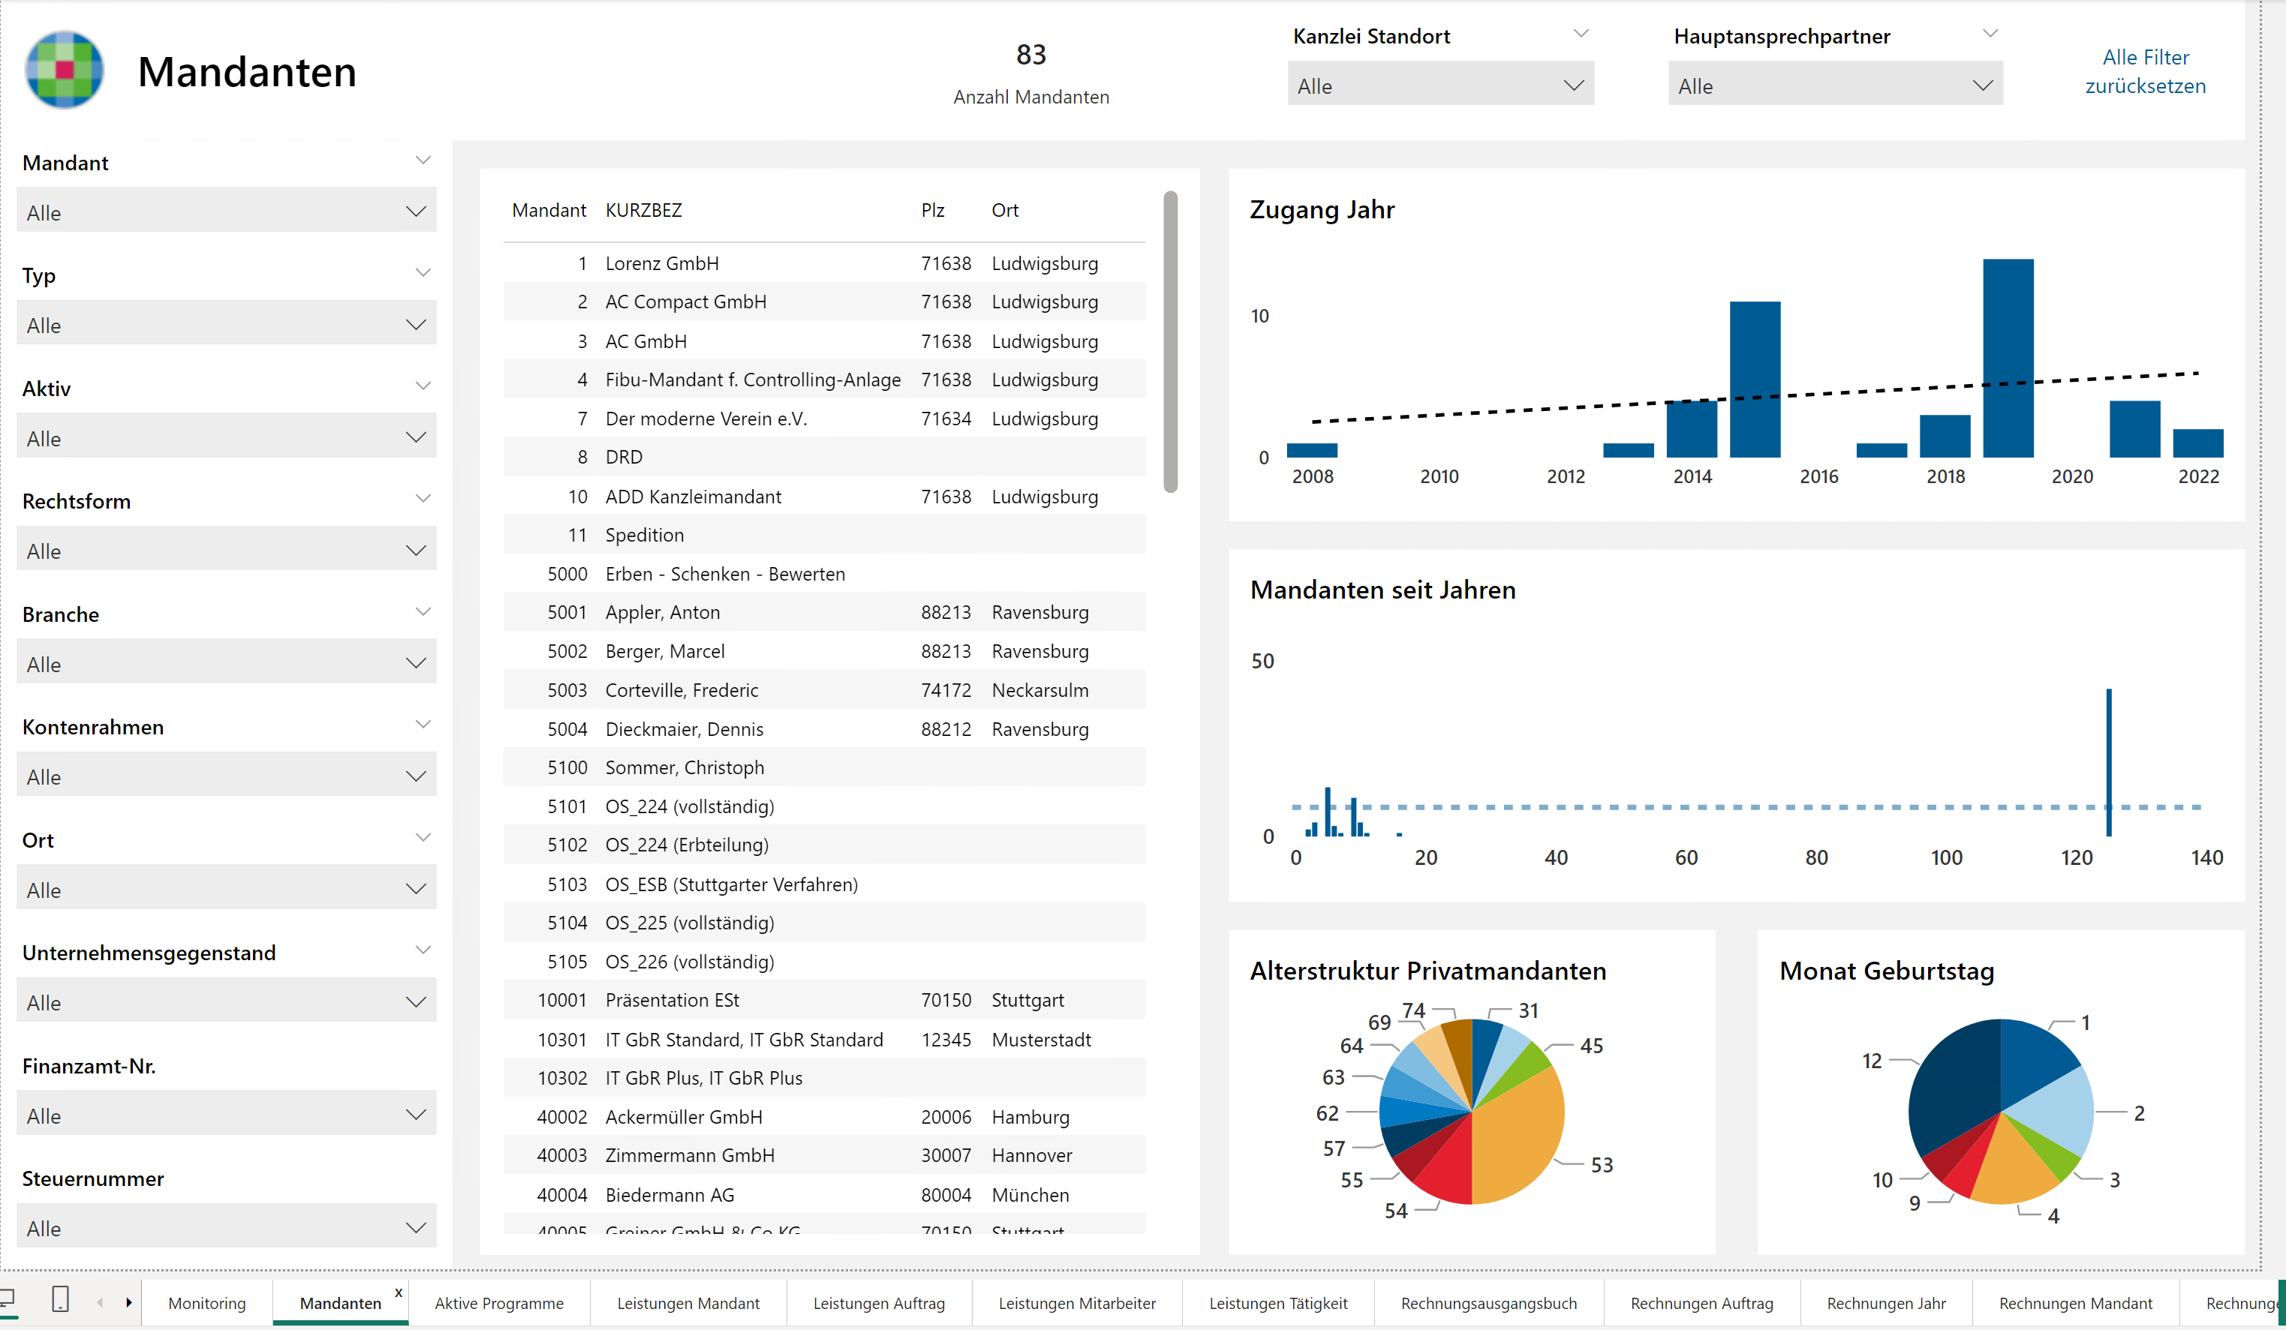Sort table by Ort column header
The width and height of the screenshot is (2286, 1330).
tap(1005, 210)
